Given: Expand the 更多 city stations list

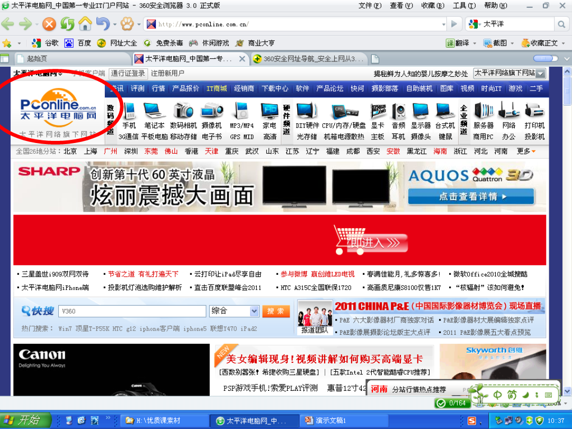Looking at the screenshot, I should [x=526, y=151].
